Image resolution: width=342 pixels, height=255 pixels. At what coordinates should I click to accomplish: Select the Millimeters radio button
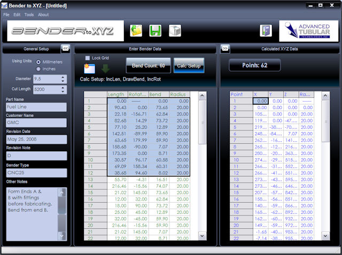pos(38,61)
